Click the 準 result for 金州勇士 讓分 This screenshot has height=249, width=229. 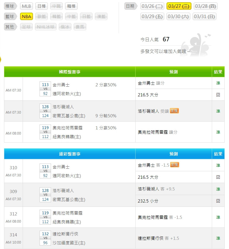click(x=218, y=83)
